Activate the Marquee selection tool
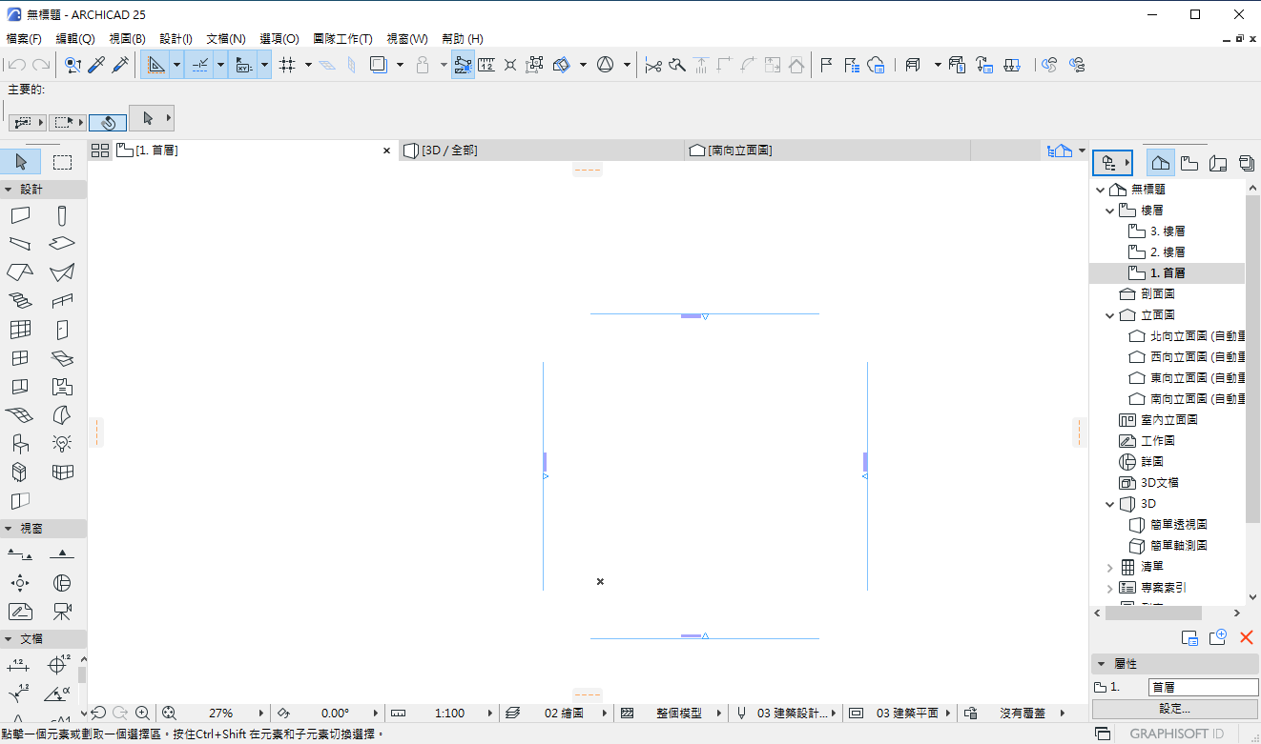The height and width of the screenshot is (744, 1261). click(62, 162)
